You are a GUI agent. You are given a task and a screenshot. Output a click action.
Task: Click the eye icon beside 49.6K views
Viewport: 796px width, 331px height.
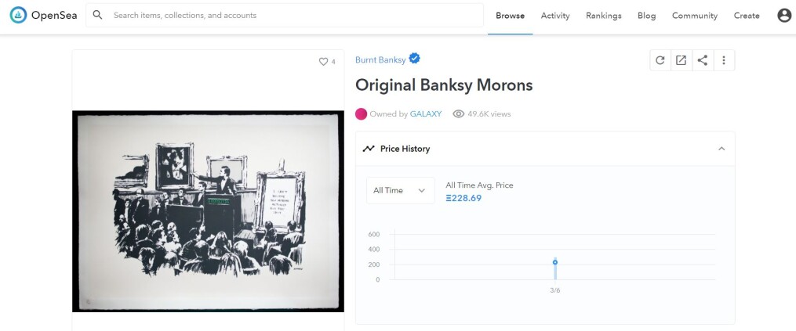459,114
